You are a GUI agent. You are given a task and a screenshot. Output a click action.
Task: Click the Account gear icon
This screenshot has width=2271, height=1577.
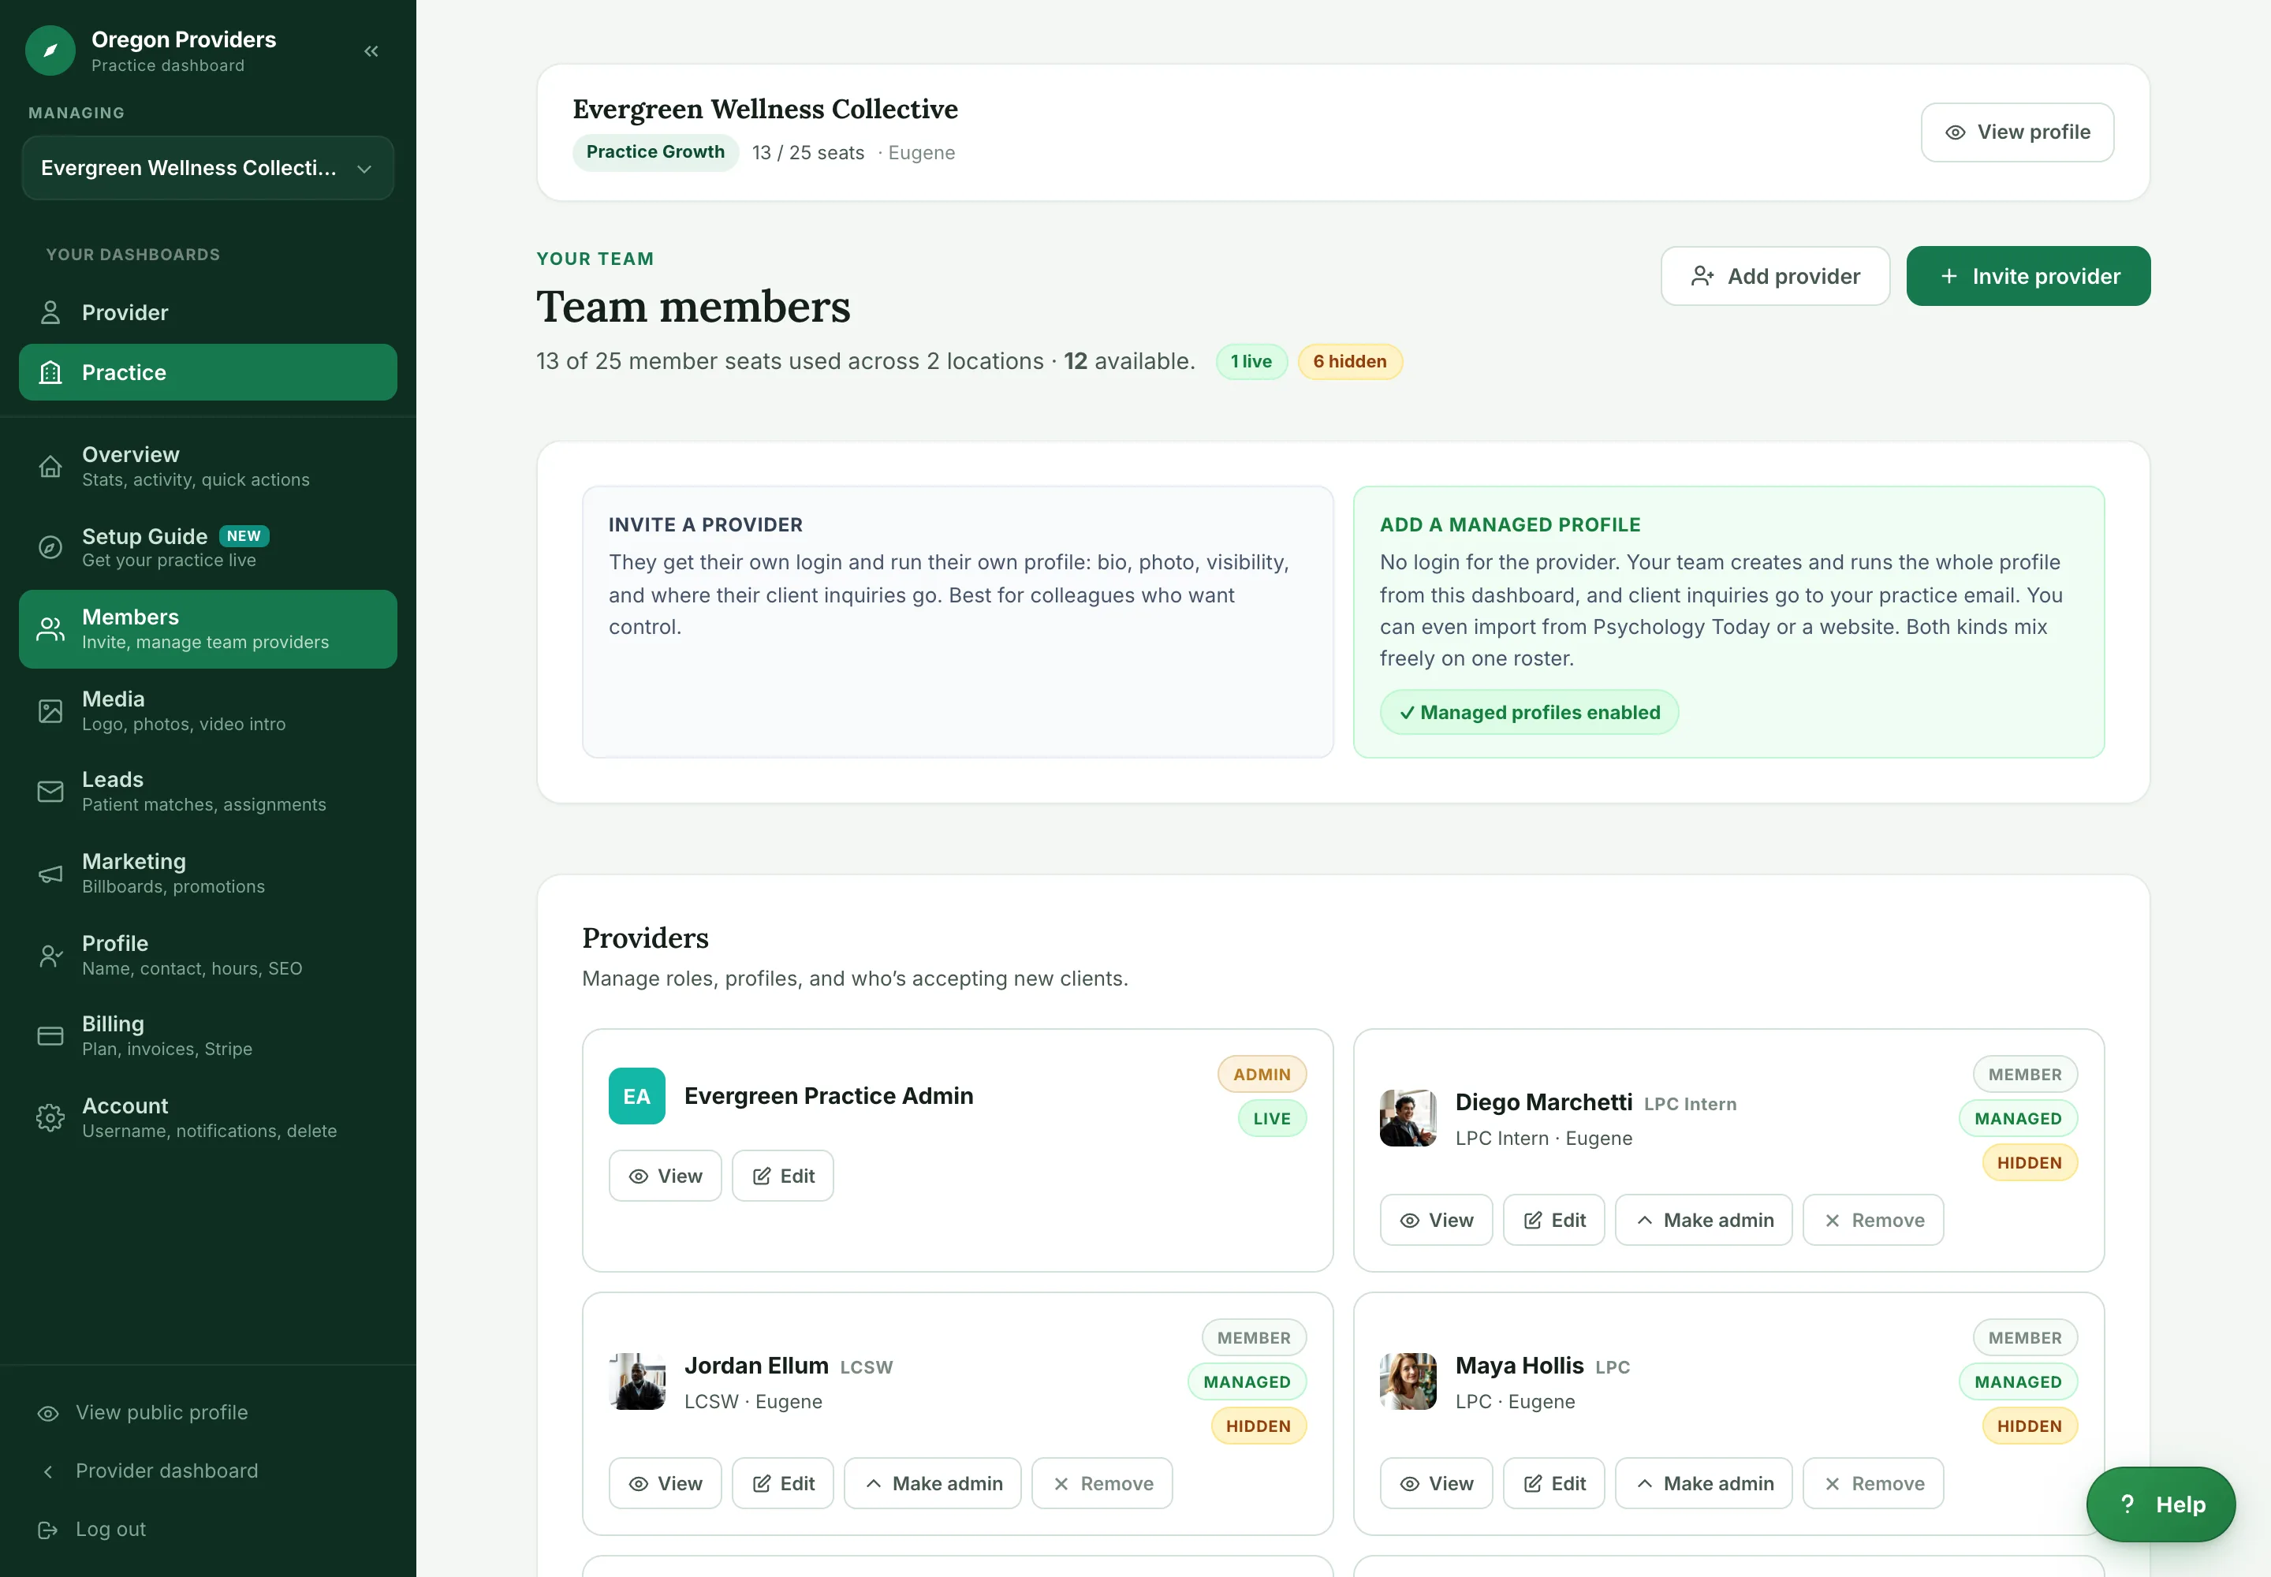tap(50, 1117)
